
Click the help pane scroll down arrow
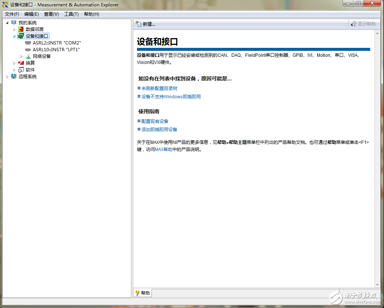point(377,285)
